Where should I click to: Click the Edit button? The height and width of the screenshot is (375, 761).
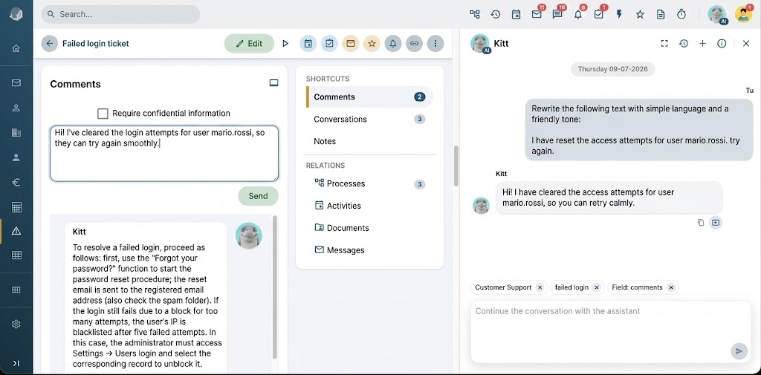(250, 44)
